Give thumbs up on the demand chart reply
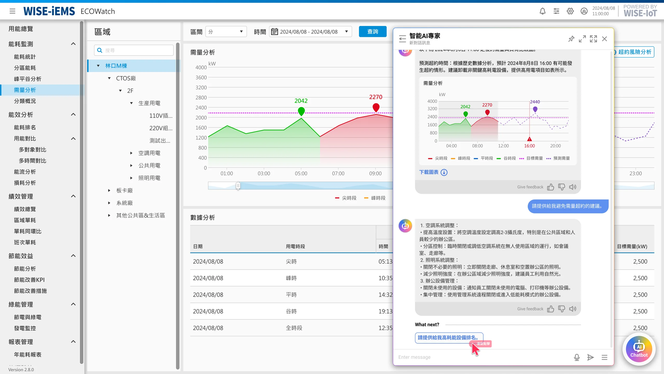664x374 pixels. 550,187
